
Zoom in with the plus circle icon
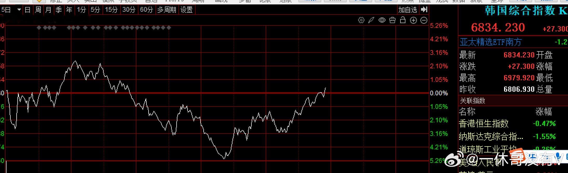coord(413,20)
